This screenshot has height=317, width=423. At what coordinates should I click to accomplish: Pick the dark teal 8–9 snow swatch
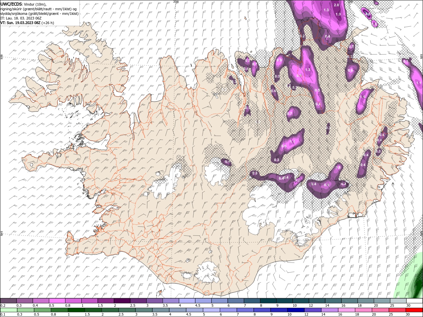(268, 301)
